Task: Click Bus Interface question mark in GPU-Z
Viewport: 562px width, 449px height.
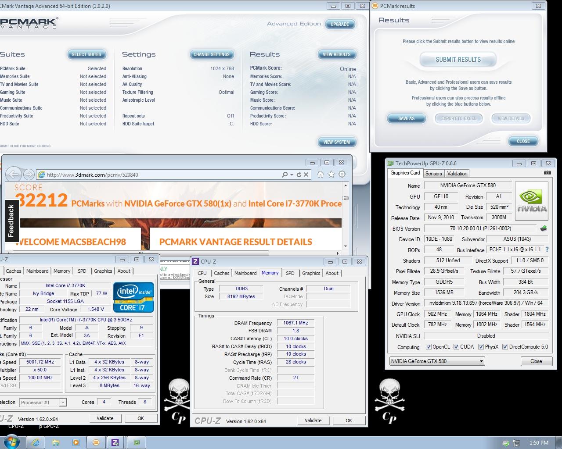Action: point(547,249)
